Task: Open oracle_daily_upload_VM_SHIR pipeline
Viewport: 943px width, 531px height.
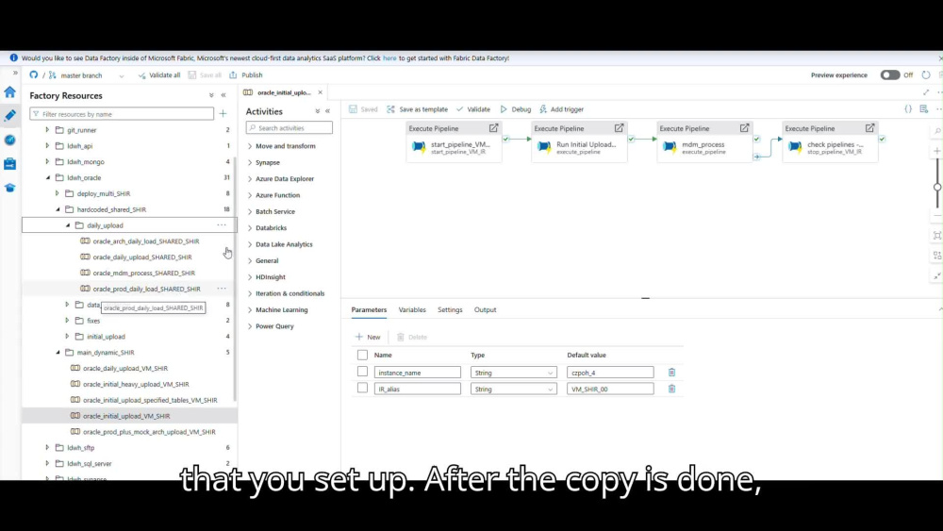Action: pyautogui.click(x=125, y=368)
